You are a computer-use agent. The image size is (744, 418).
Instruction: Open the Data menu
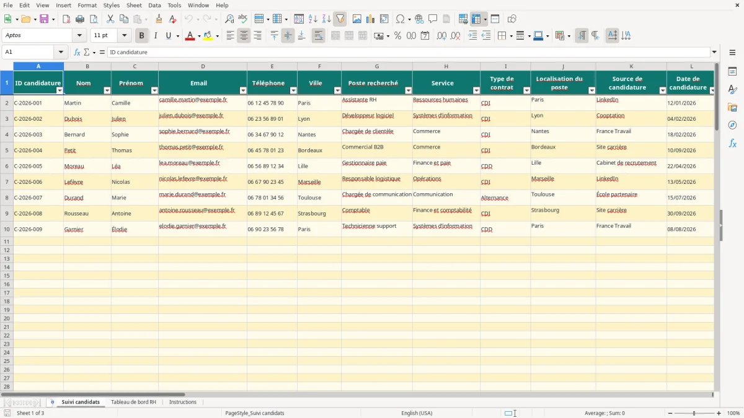coord(154,5)
